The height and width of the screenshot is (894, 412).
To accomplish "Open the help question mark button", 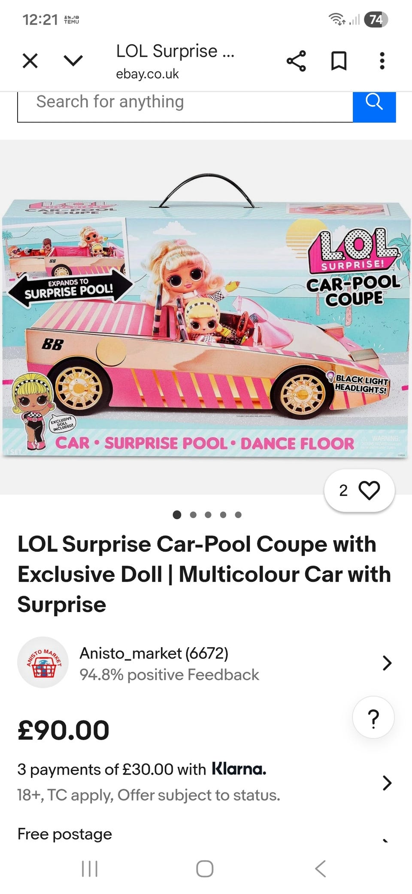I will (x=373, y=717).
